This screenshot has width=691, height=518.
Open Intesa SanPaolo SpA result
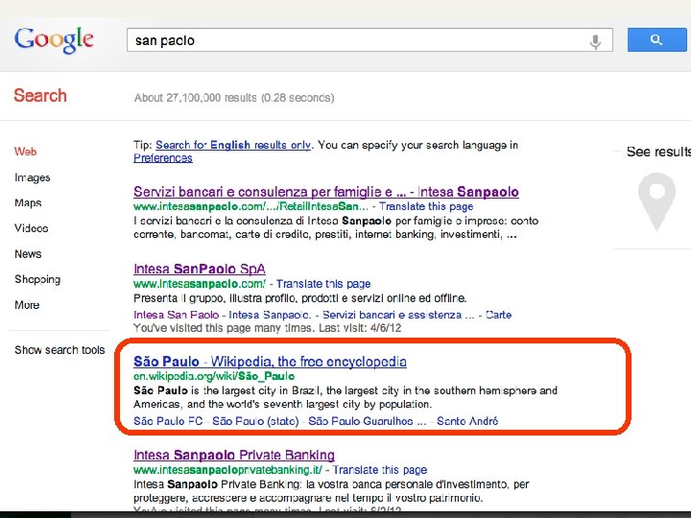click(x=200, y=269)
